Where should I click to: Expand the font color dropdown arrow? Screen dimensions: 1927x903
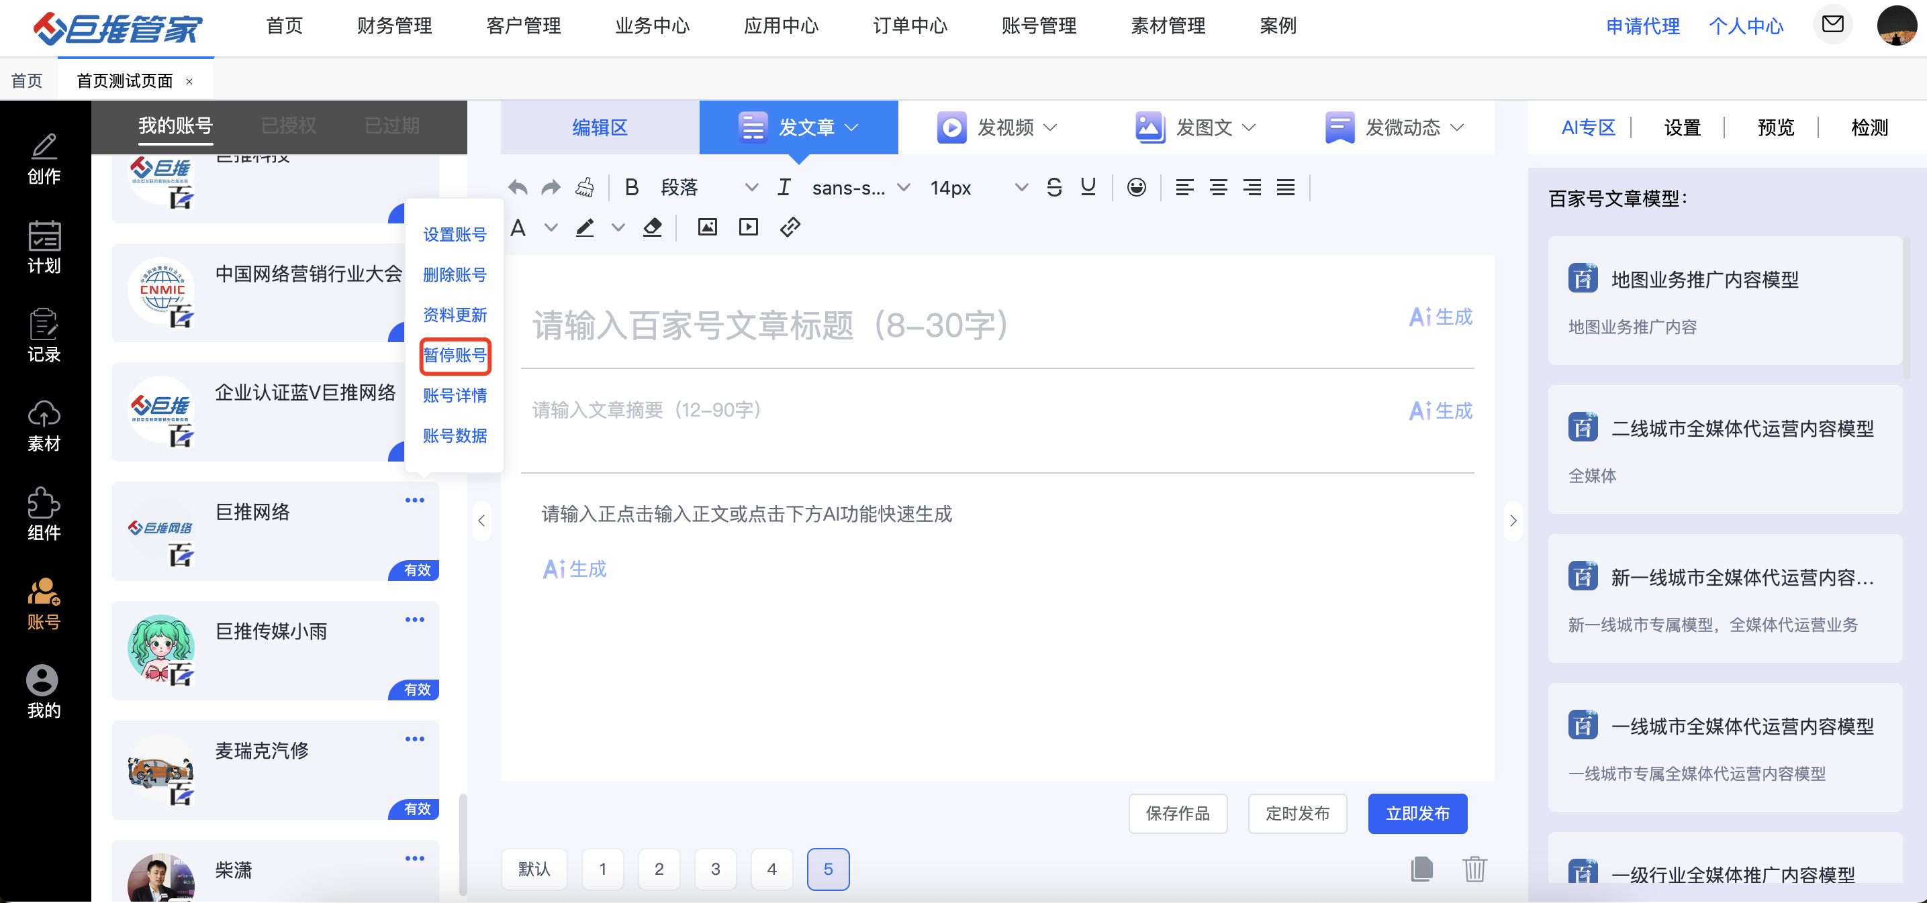[551, 227]
